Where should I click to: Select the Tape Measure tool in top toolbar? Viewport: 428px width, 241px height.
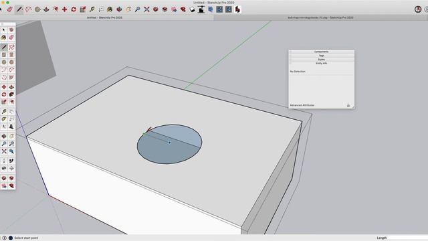(92, 9)
